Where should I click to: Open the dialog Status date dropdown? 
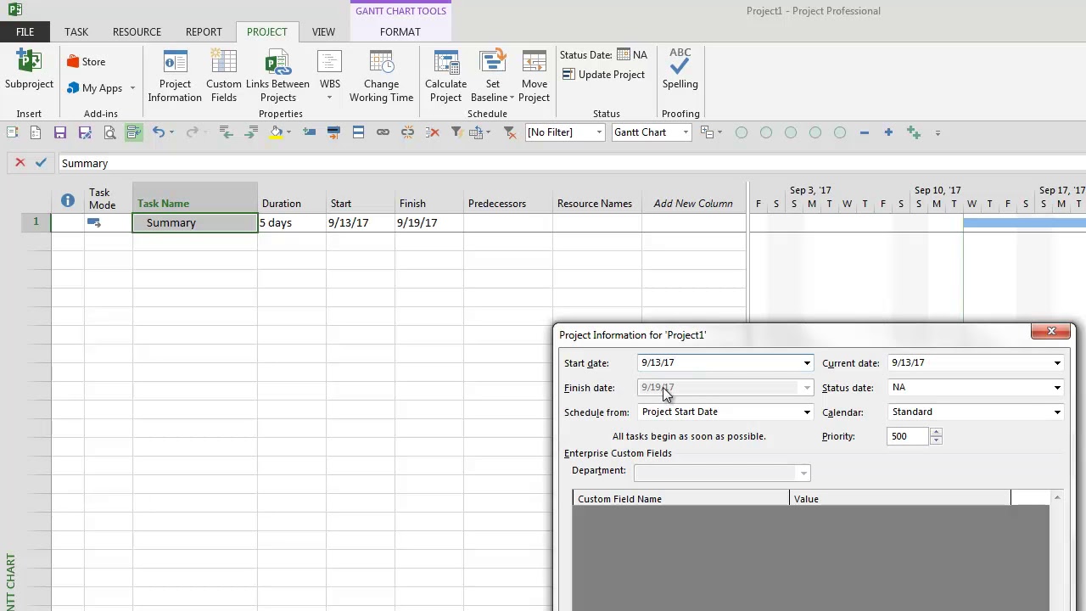(1056, 388)
